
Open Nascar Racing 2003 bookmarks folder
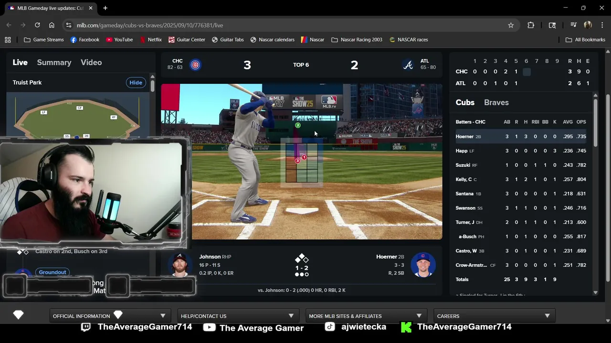click(357, 40)
